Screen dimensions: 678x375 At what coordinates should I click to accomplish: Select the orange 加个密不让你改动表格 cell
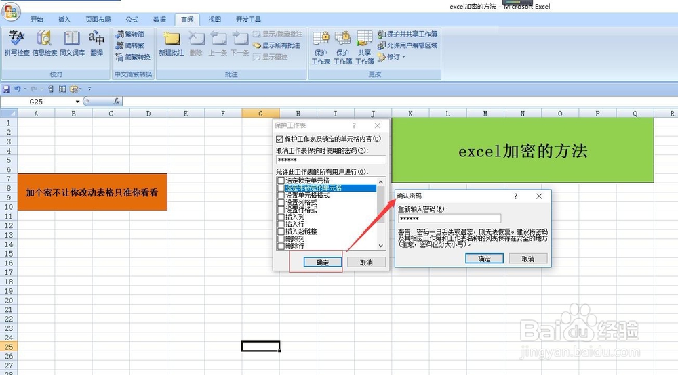point(92,192)
